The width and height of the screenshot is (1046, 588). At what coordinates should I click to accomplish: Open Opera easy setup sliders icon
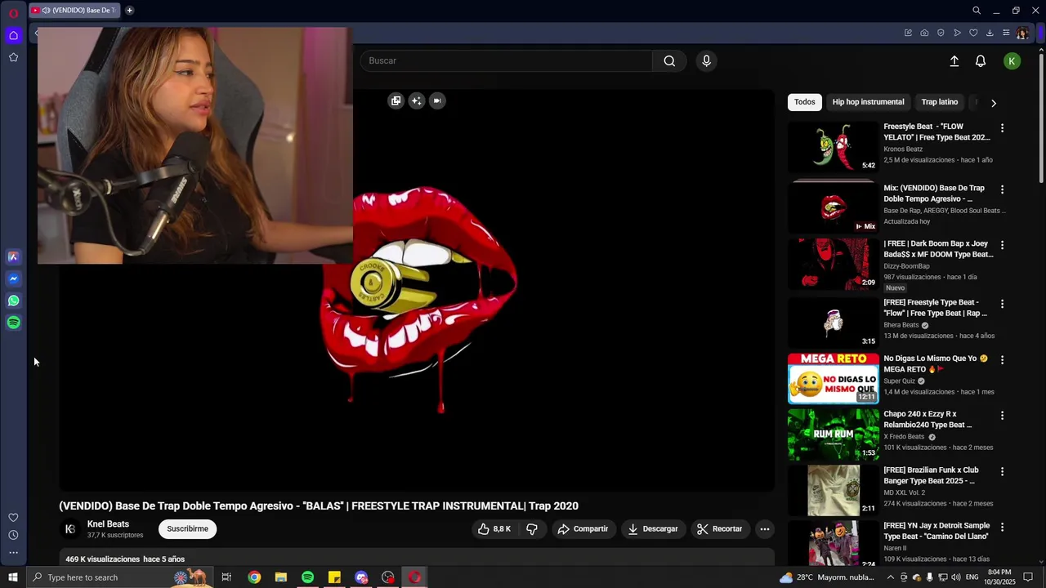[1006, 33]
